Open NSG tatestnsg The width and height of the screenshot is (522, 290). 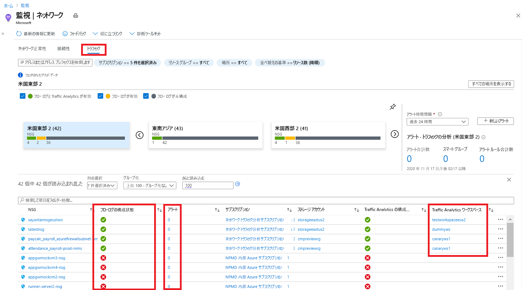[36, 229]
